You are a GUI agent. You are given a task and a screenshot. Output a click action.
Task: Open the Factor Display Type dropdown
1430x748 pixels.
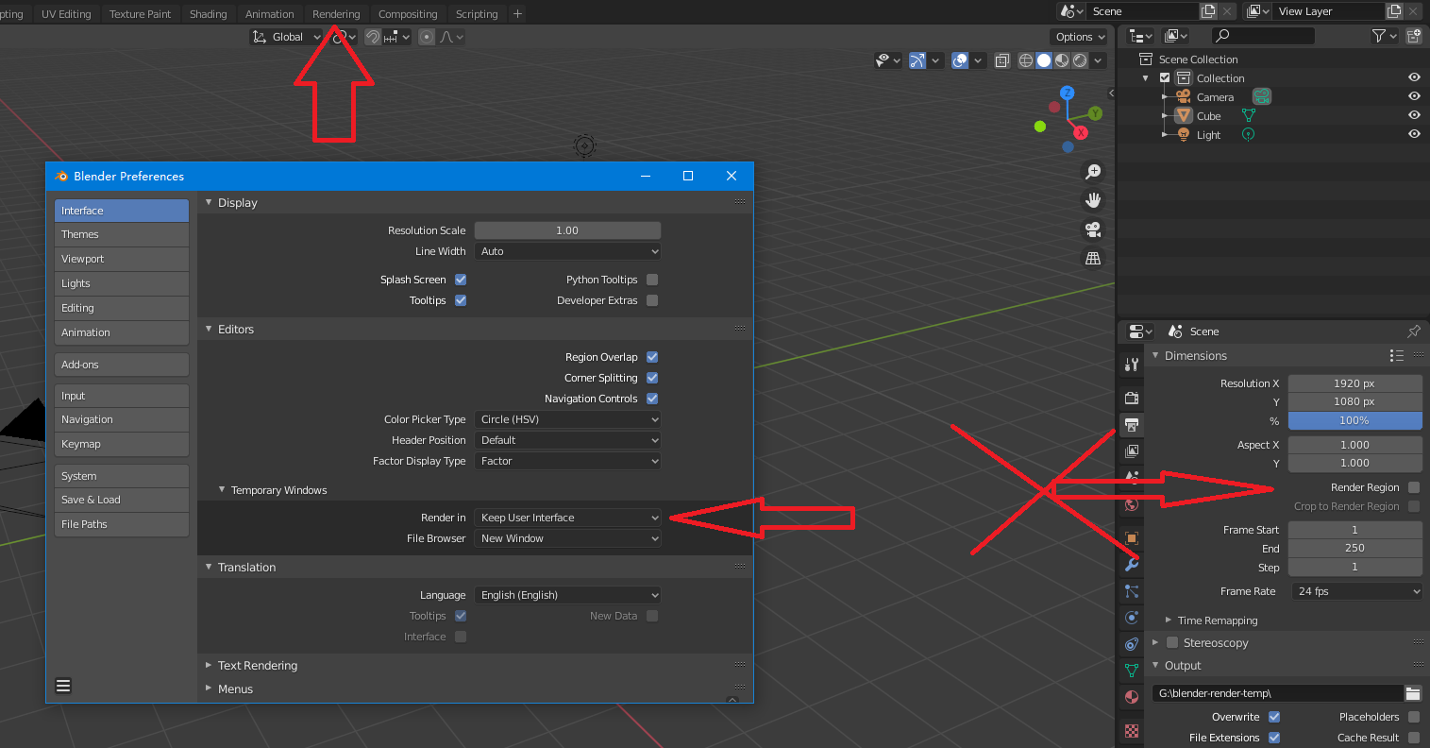click(567, 461)
